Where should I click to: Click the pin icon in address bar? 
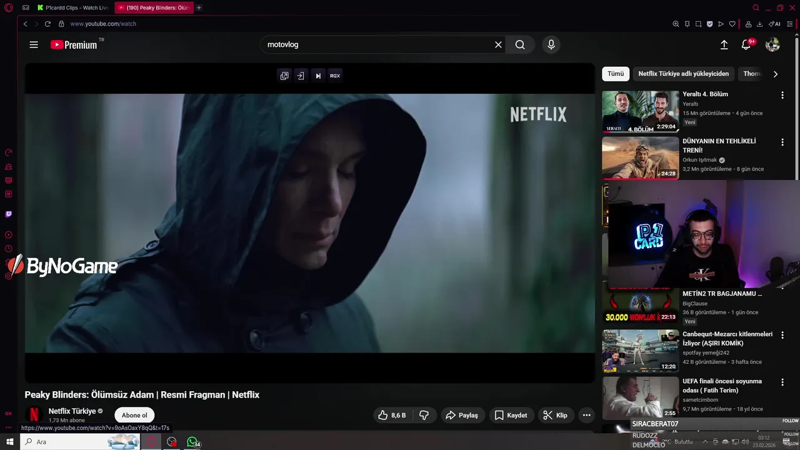click(687, 24)
